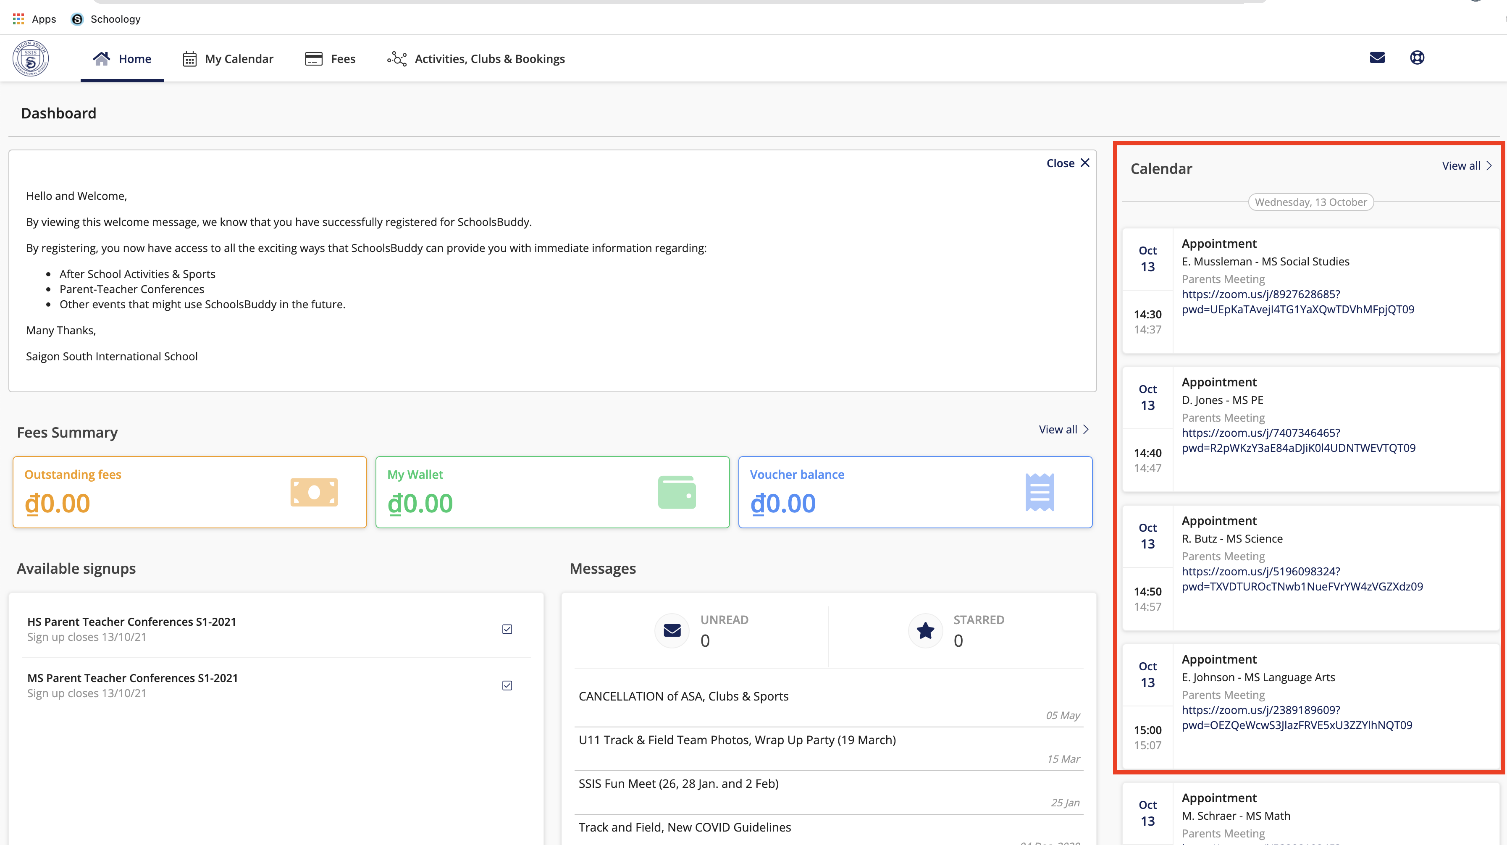1507x845 pixels.
Task: Click the My Wallet wallet icon
Action: [677, 492]
